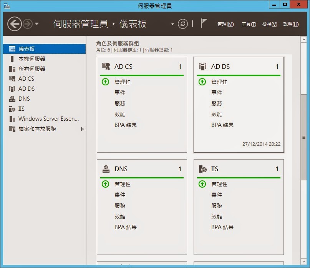The image size is (310, 268).
Task: Open the breadcrumb dropdown arrow next to refresh
Action: point(172,24)
